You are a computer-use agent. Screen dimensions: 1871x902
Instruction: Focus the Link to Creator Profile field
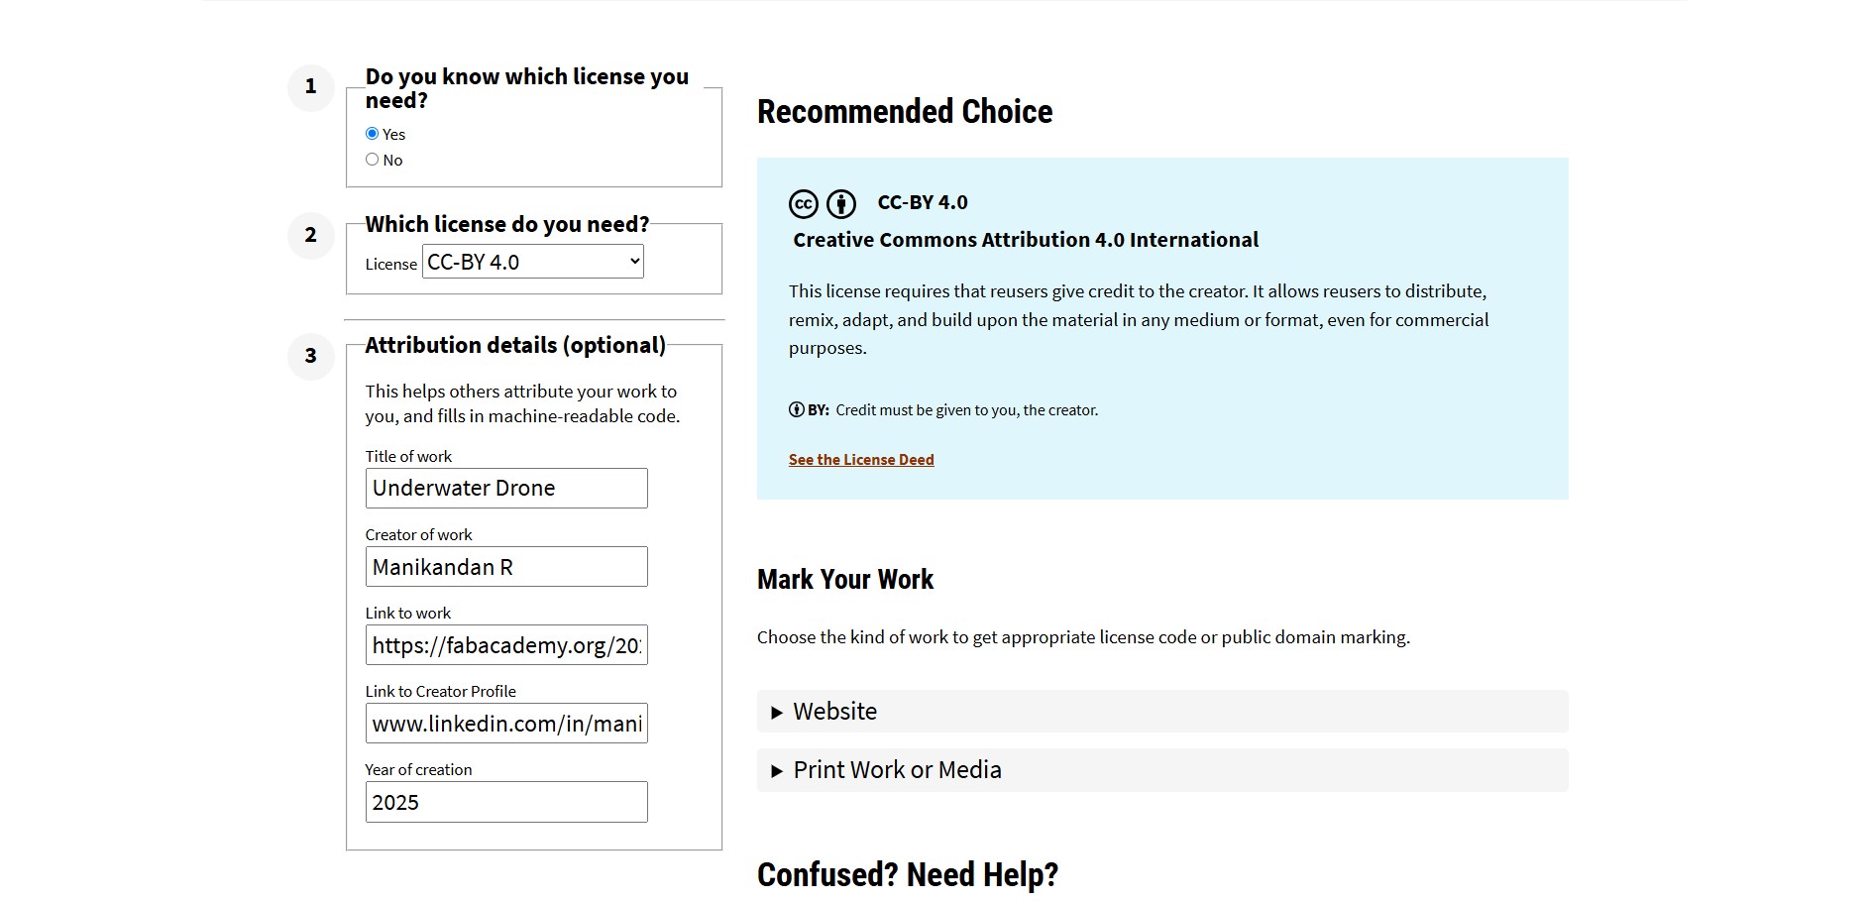coord(506,724)
